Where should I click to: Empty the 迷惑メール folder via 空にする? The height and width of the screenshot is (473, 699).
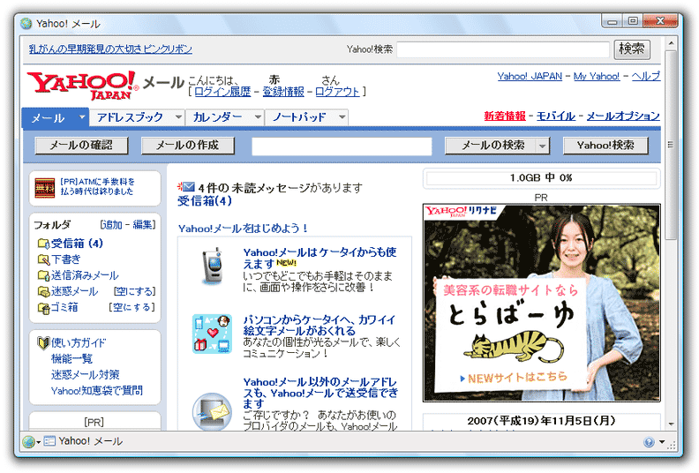[x=135, y=291]
